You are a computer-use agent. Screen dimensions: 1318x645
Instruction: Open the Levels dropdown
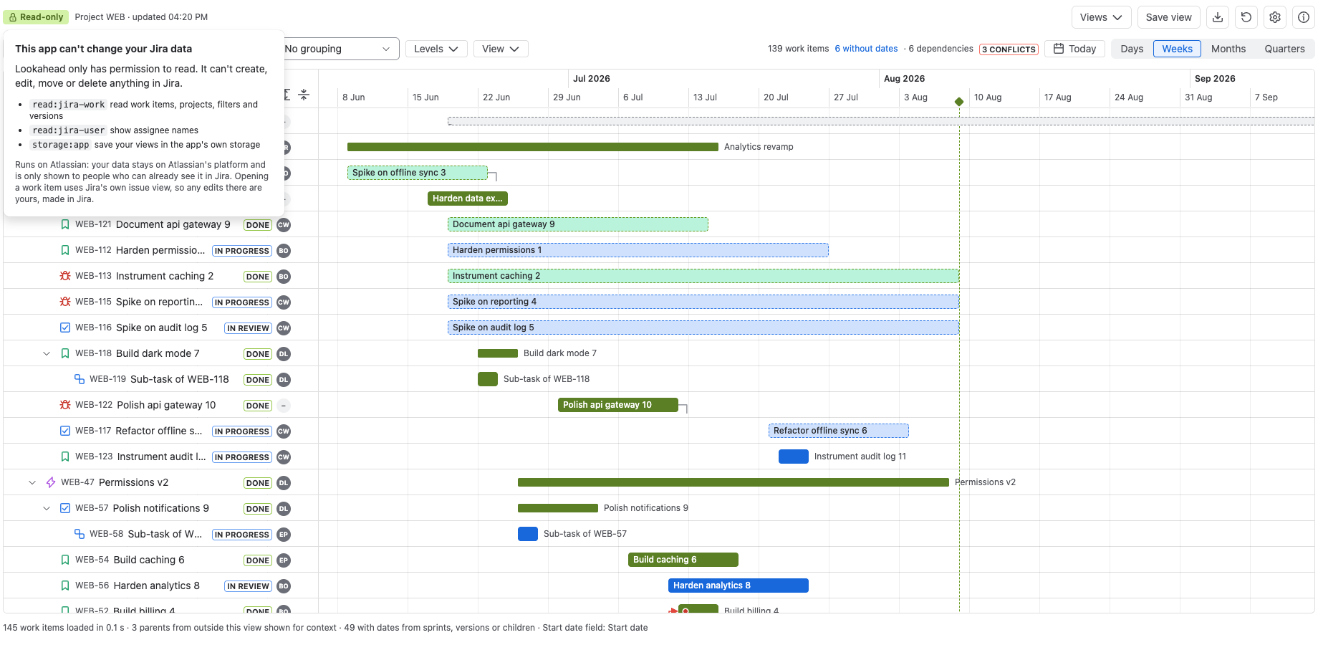point(436,49)
